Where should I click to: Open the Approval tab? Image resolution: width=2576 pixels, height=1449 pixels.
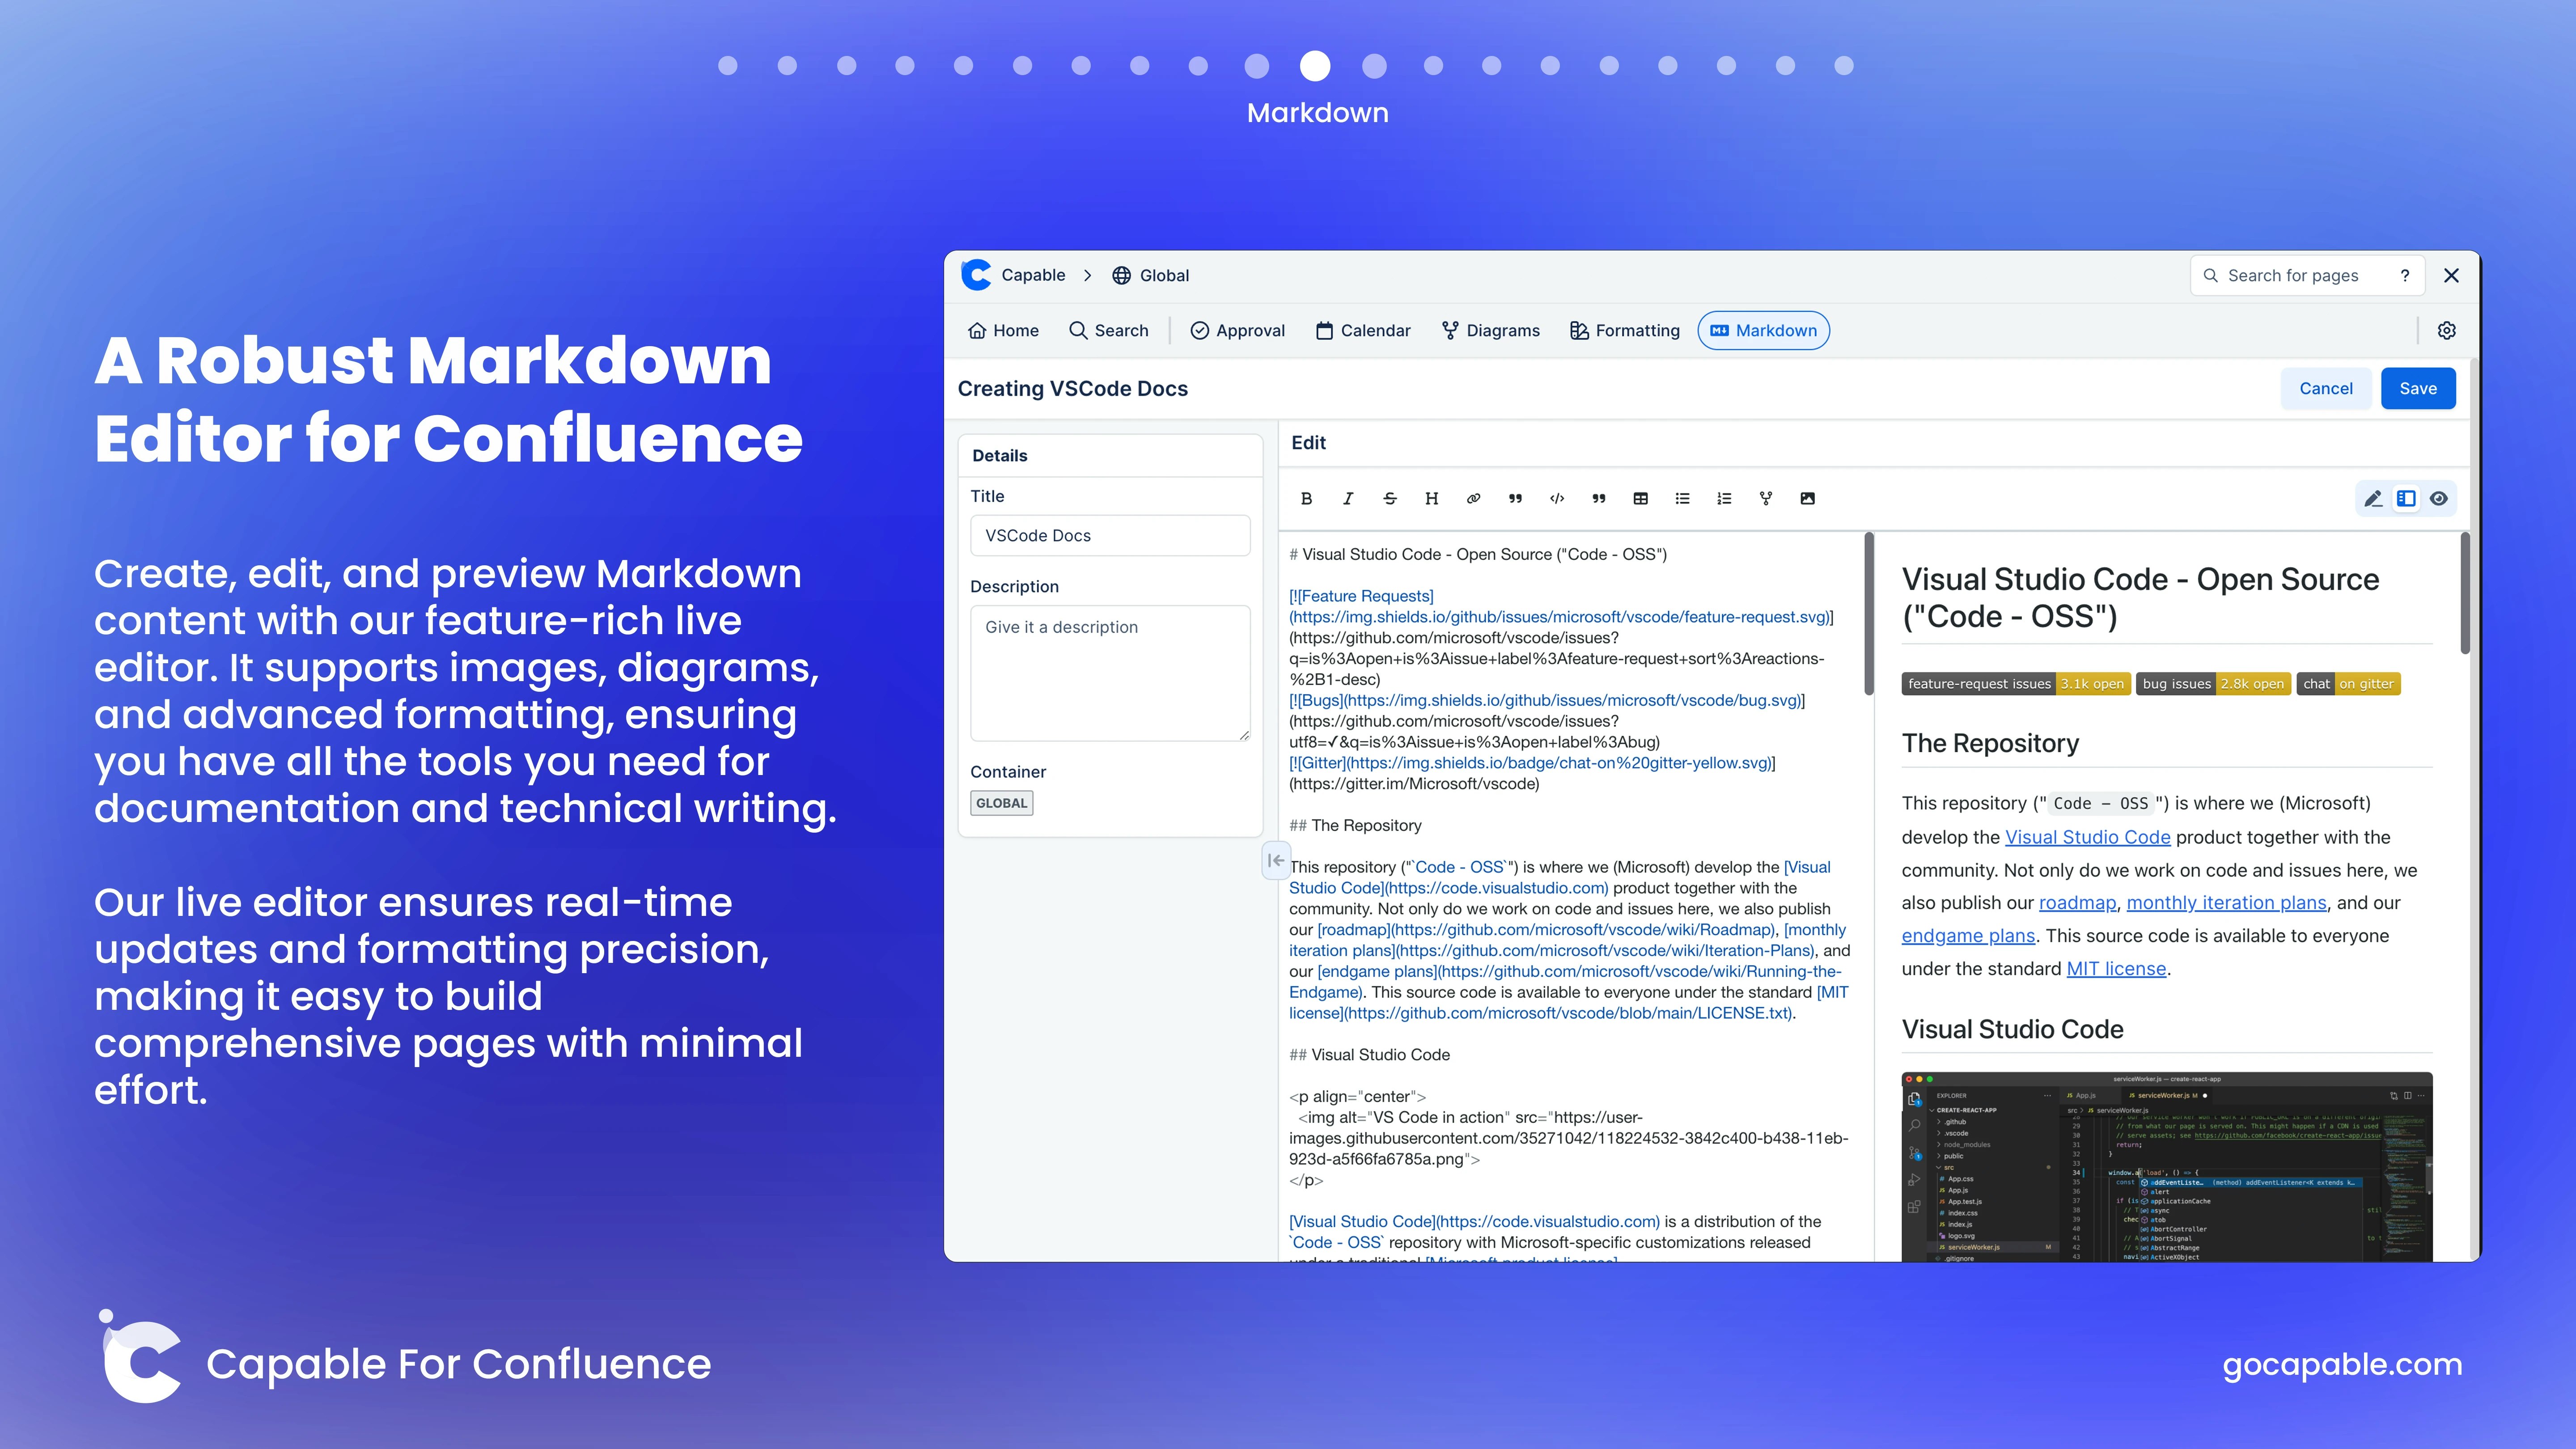coord(1238,330)
